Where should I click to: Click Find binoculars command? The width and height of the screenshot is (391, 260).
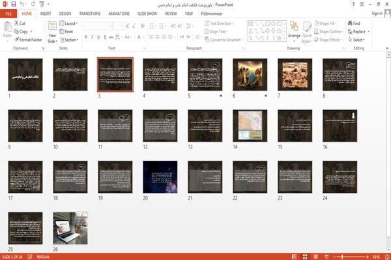354,23
